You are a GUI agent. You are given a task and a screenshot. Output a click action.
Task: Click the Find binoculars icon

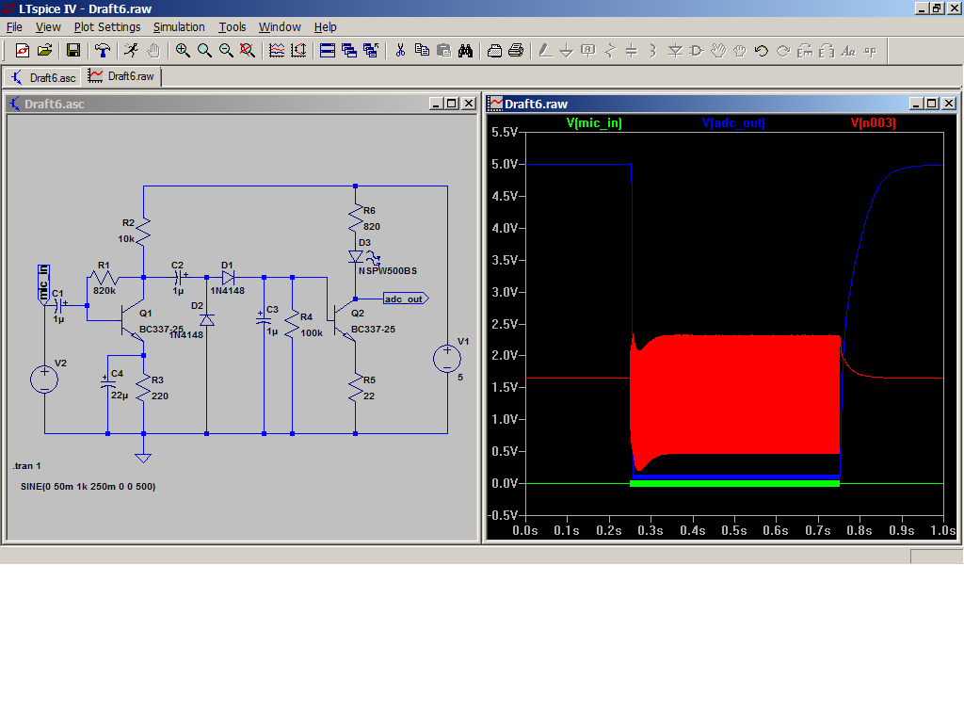[x=465, y=51]
